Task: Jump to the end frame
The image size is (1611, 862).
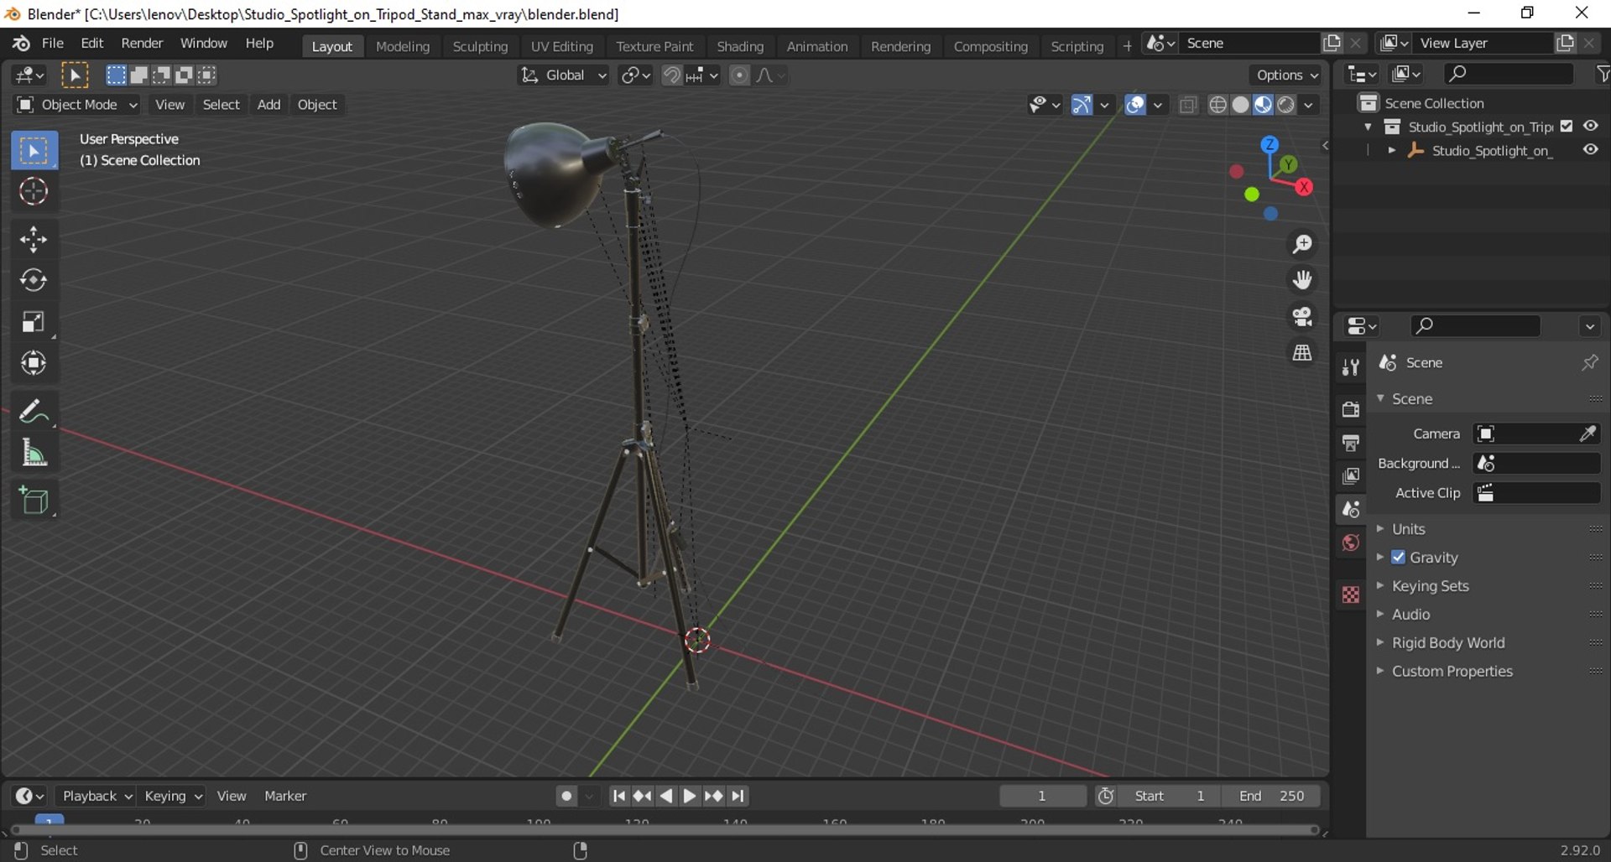Action: pyautogui.click(x=738, y=796)
